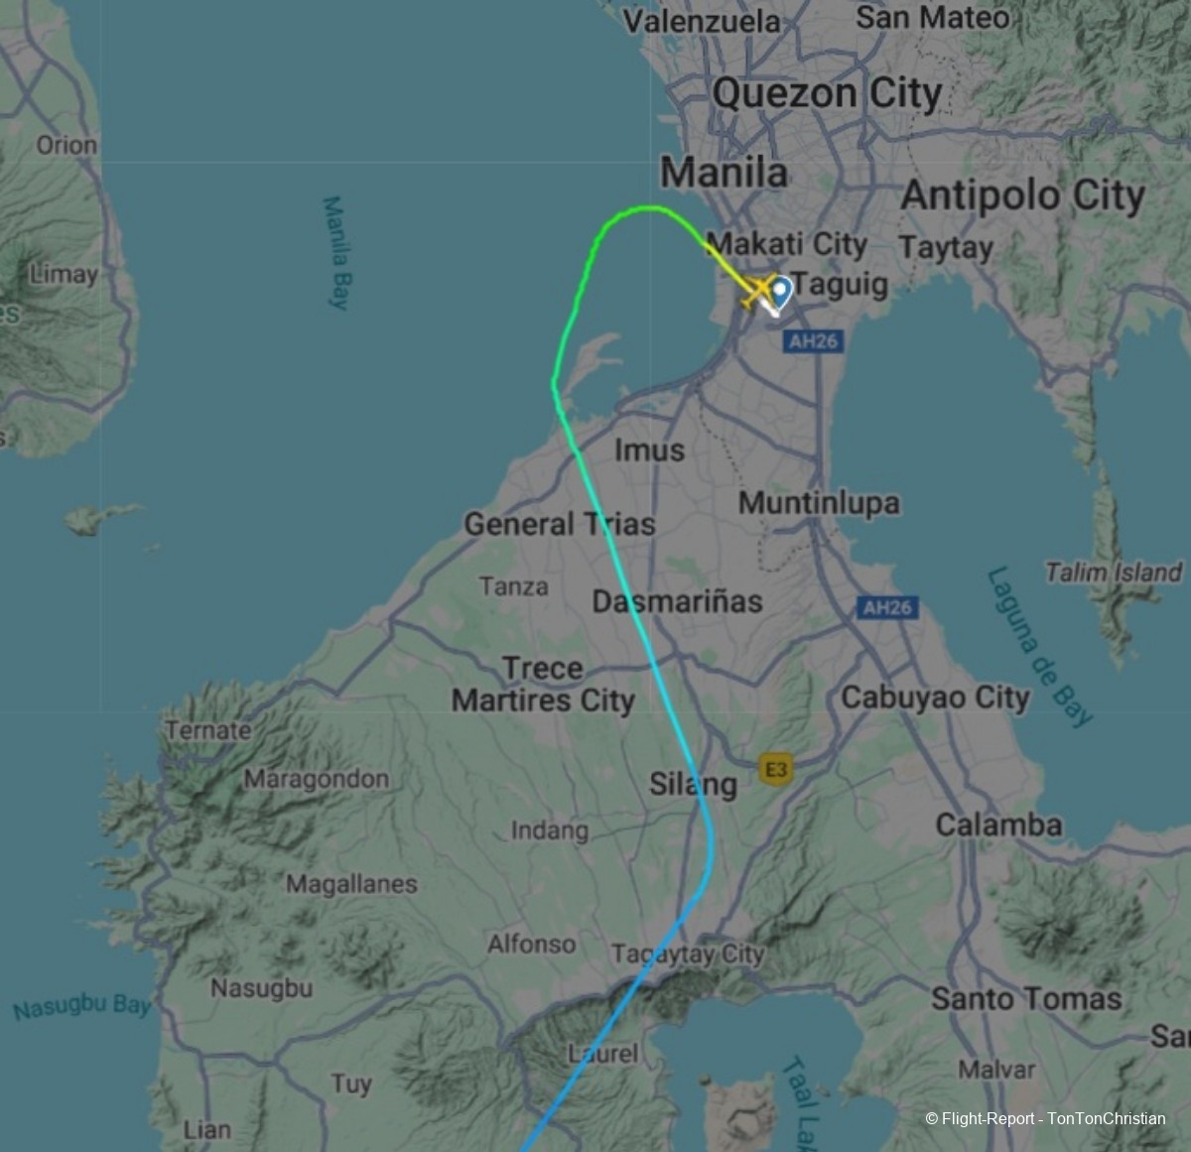1191x1152 pixels.
Task: Select the Quezon City label
Action: (828, 94)
